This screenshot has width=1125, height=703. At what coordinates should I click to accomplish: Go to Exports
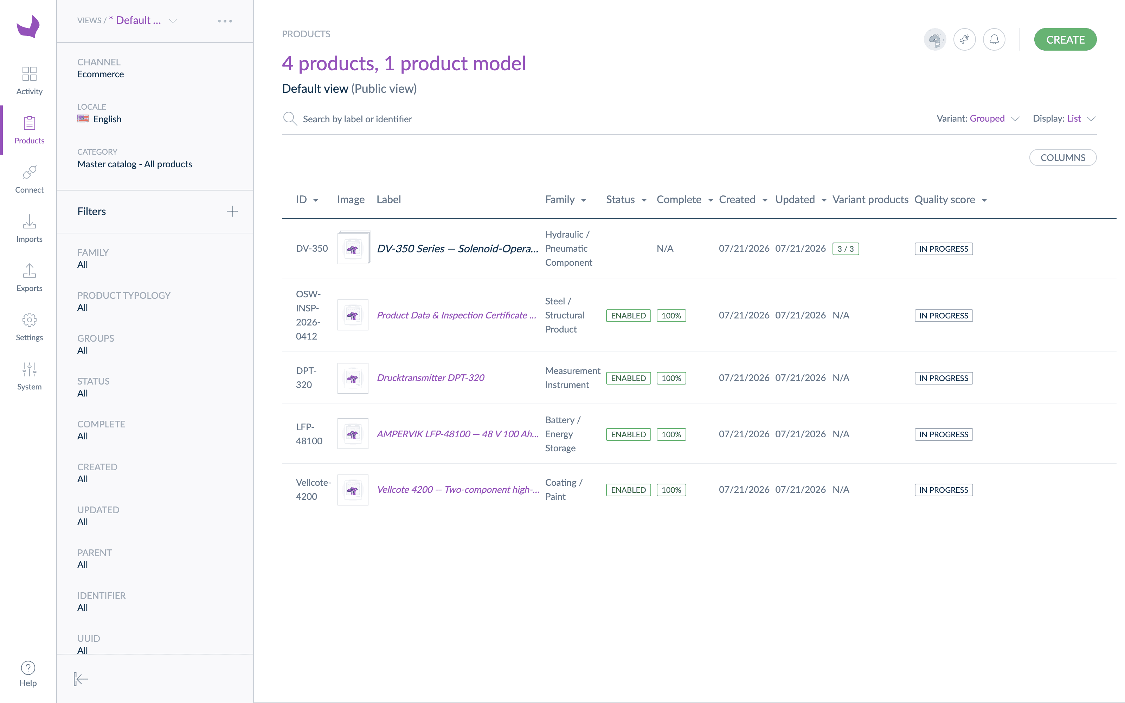pos(29,278)
